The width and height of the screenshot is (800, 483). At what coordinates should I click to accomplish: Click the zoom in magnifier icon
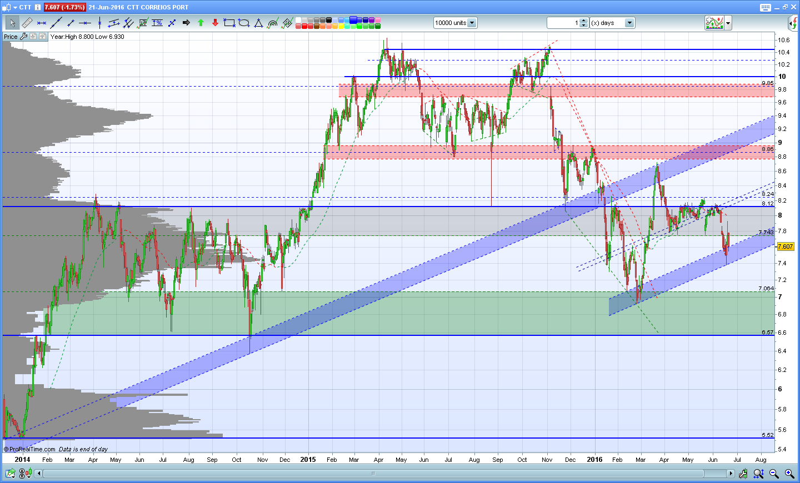[789, 474]
